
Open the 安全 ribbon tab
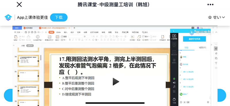pos(116,32)
